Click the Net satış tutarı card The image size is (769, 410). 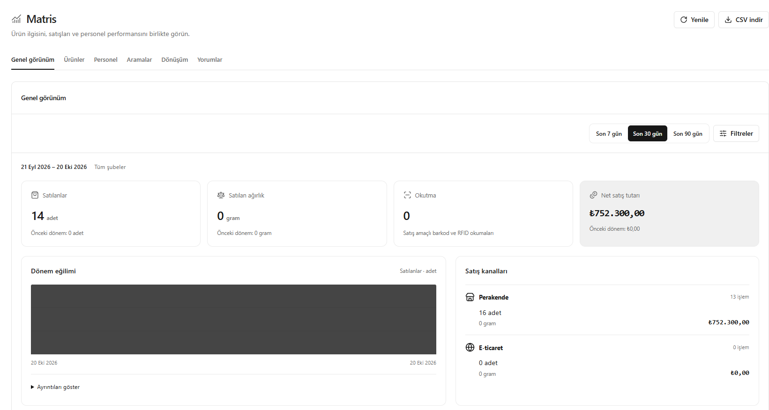(669, 213)
